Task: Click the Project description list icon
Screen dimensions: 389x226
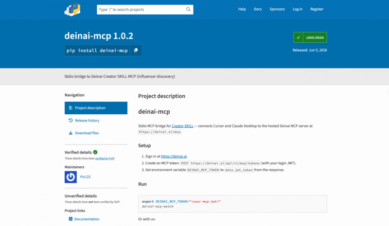Action: tap(71, 108)
